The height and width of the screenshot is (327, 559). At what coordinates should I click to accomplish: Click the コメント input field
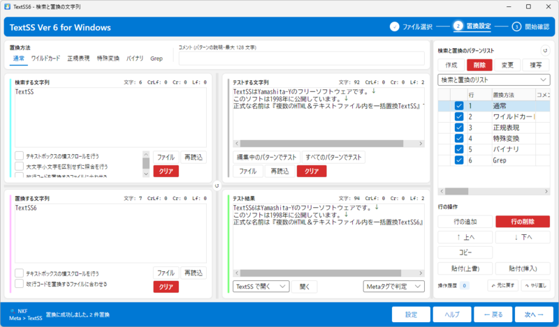pyautogui.click(x=302, y=59)
